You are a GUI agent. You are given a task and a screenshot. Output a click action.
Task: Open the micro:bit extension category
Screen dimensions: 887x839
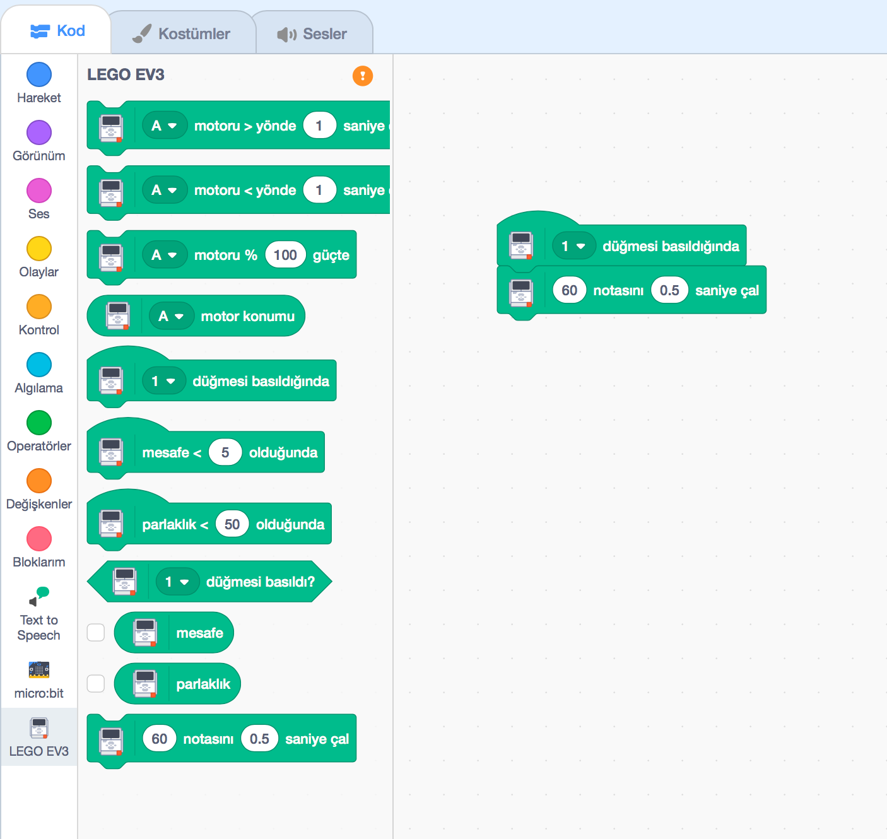(x=39, y=679)
